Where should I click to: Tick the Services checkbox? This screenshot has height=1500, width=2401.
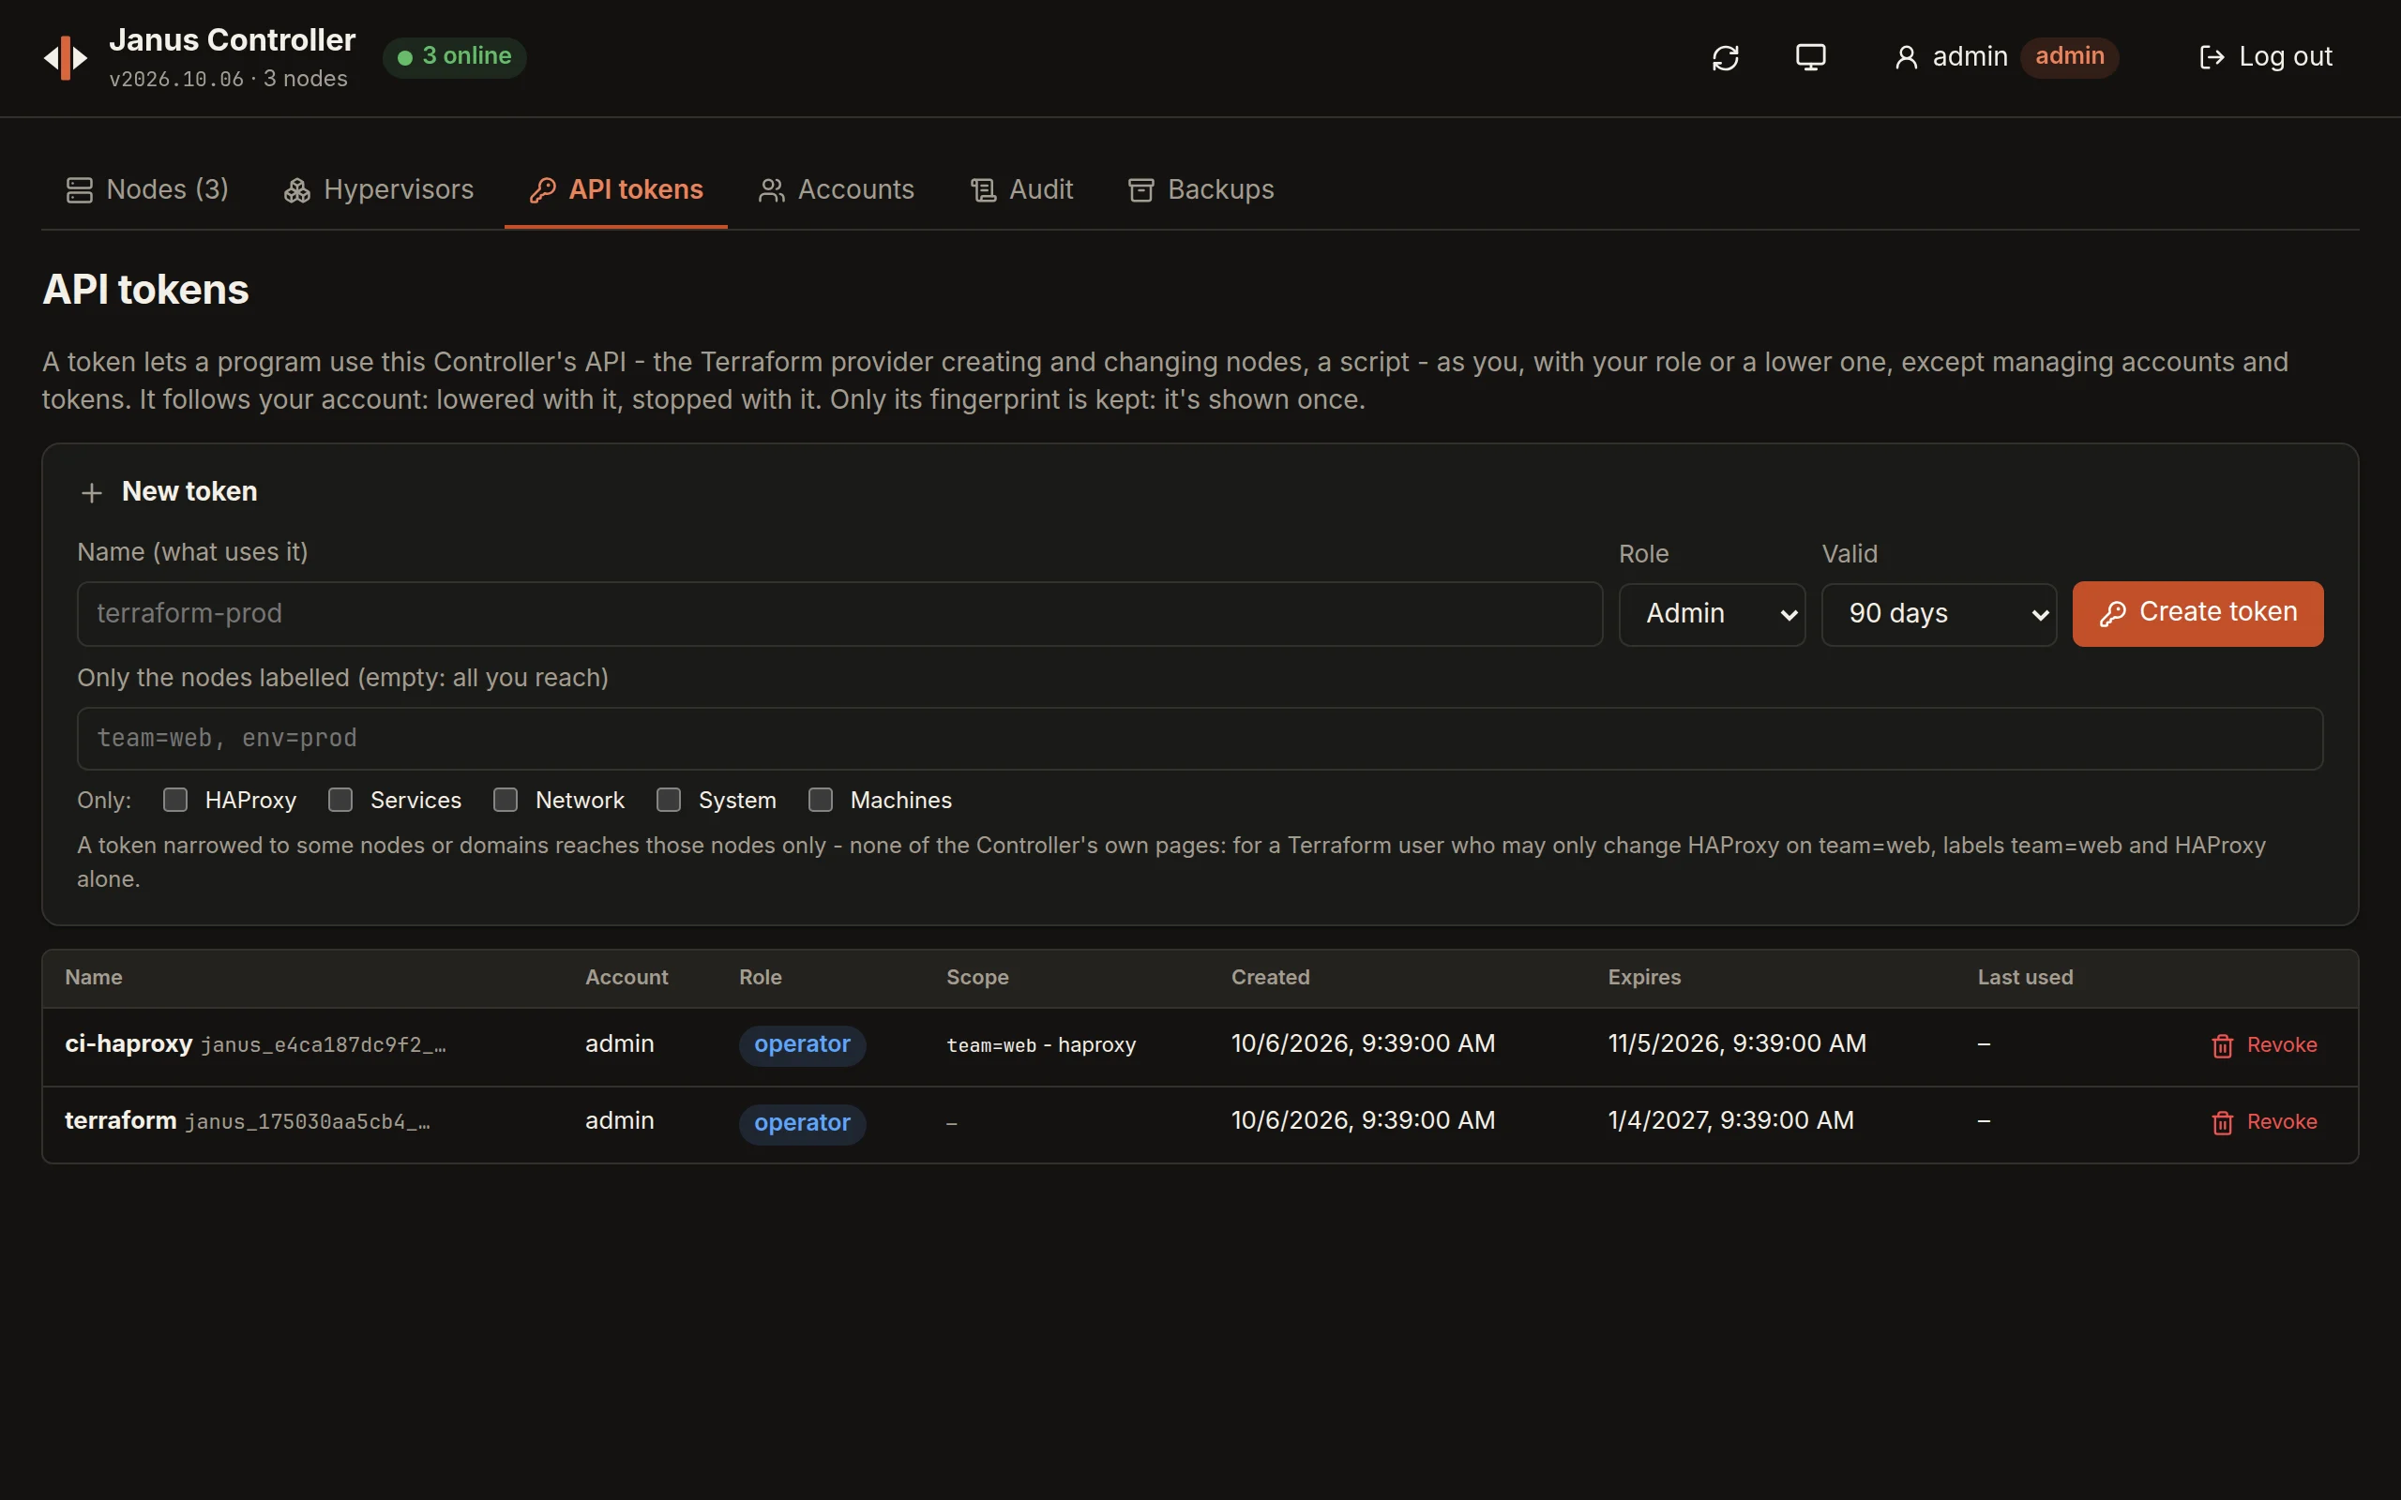click(x=340, y=800)
